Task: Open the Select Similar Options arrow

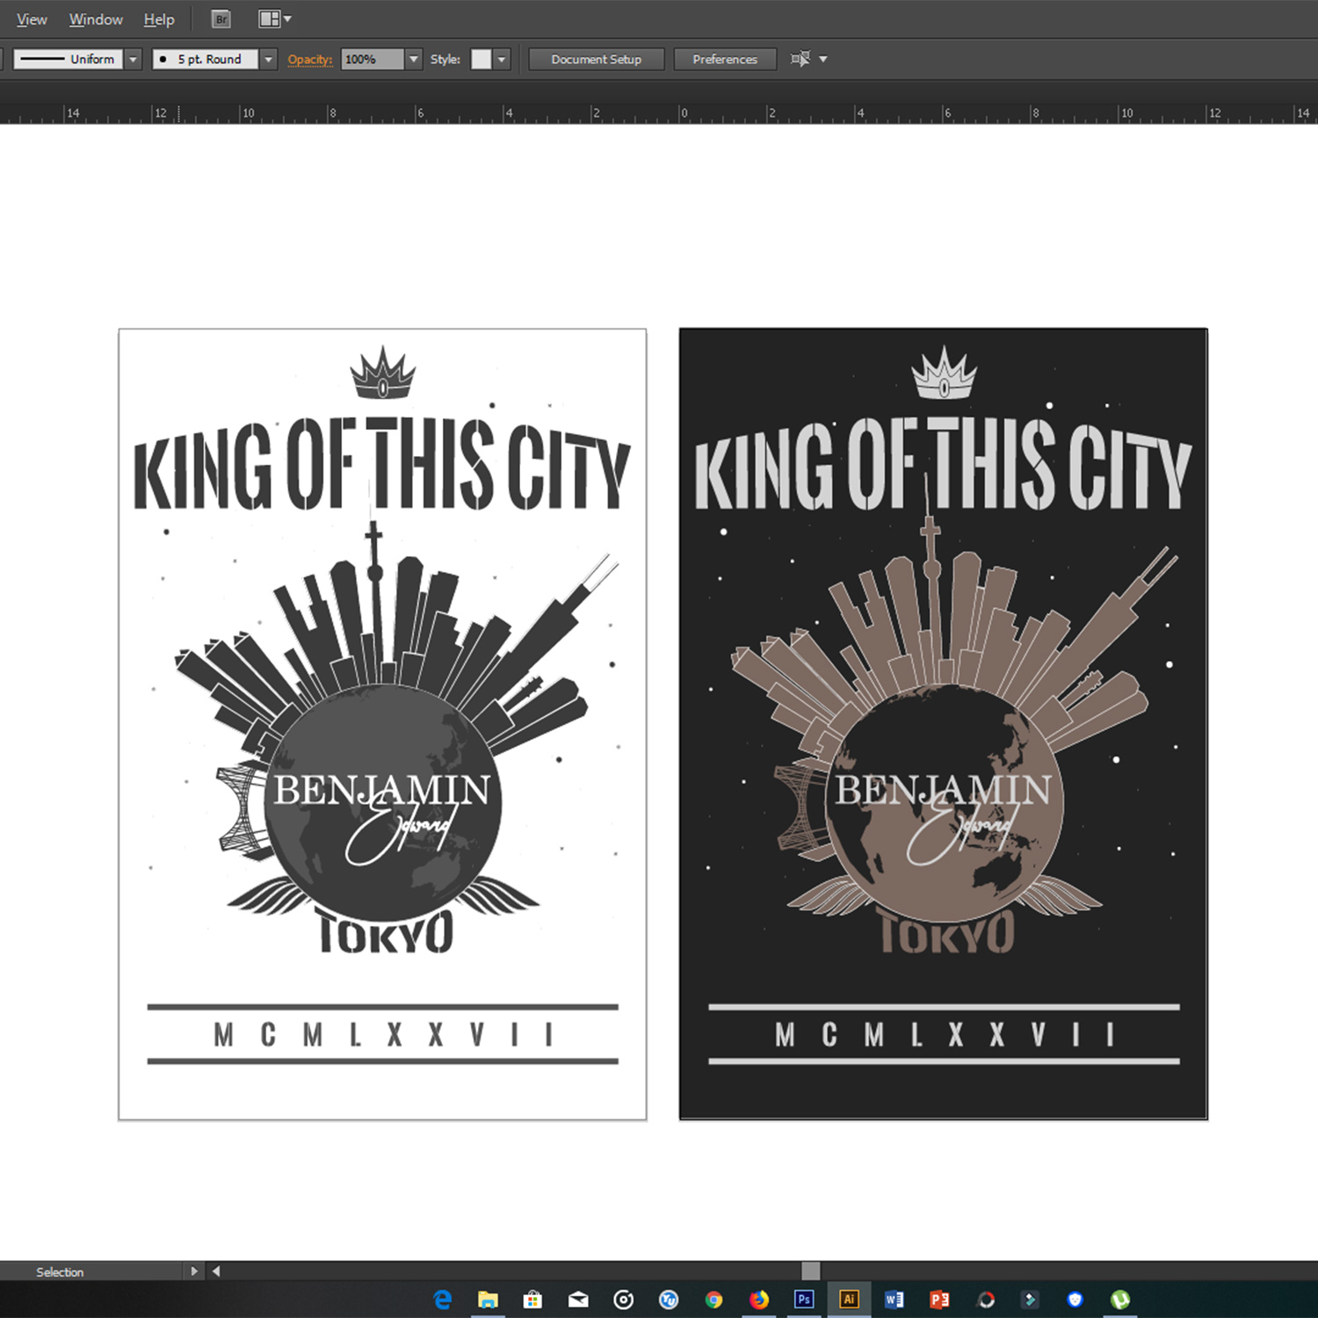Action: tap(824, 59)
